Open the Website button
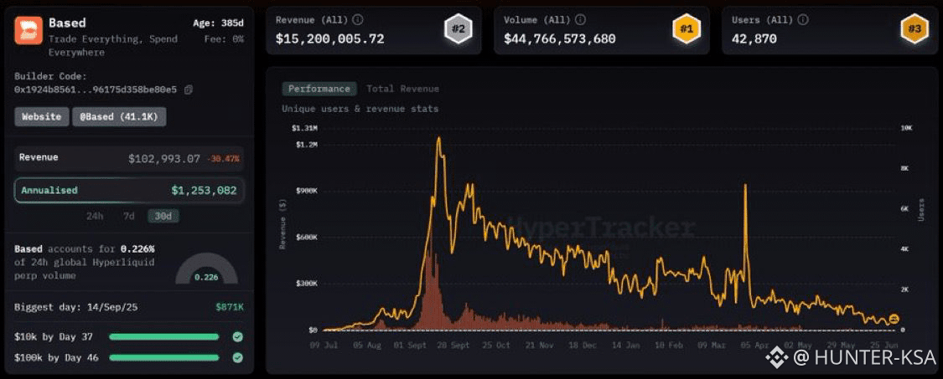 (x=42, y=116)
